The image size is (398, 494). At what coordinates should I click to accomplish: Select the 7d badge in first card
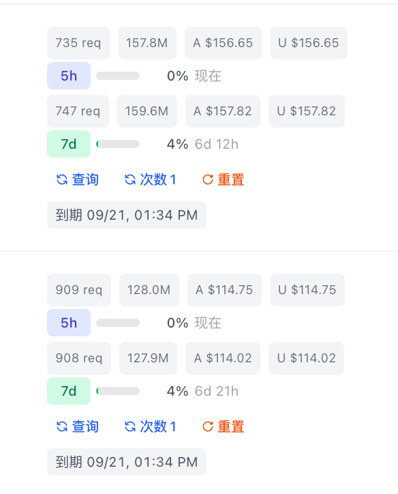coord(69,144)
